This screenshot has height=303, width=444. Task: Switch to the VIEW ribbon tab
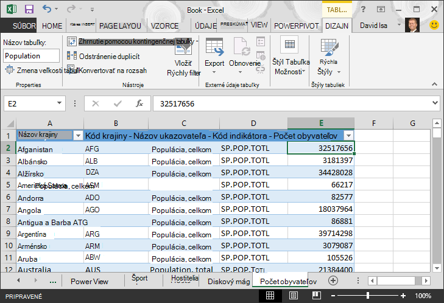(x=259, y=25)
